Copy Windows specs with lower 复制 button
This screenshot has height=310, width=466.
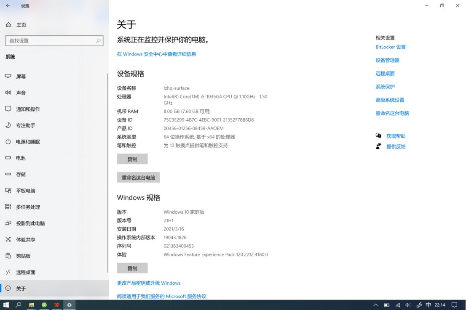(132, 268)
